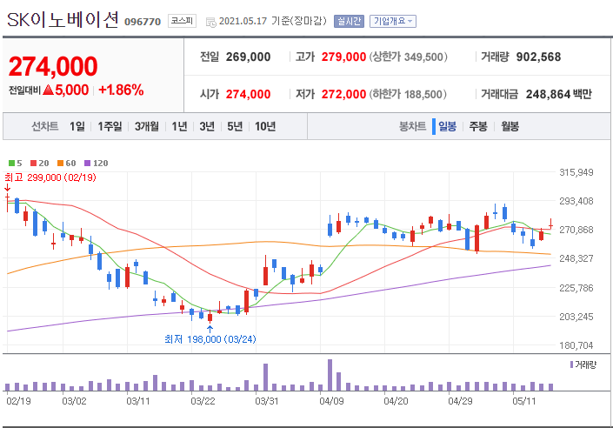
Task: Click the 실시간 real-time button
Action: pos(349,21)
